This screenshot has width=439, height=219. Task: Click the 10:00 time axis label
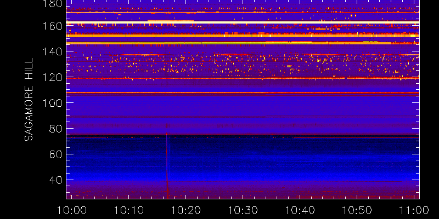click(72, 210)
